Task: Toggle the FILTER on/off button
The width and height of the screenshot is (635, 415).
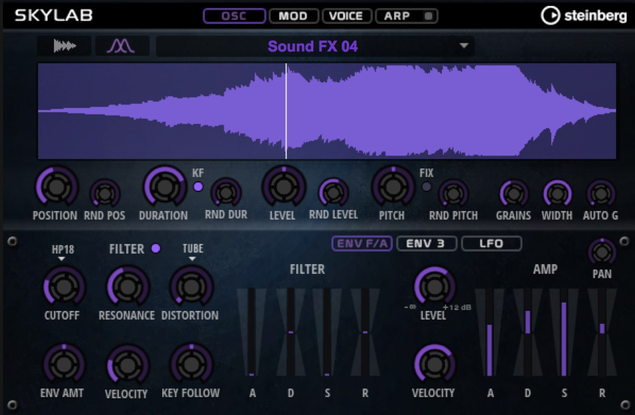Action: pos(156,248)
